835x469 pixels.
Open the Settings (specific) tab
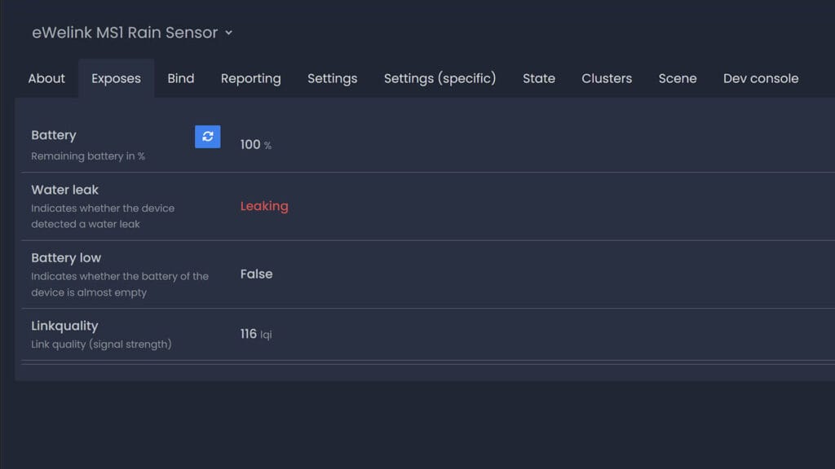pos(440,78)
